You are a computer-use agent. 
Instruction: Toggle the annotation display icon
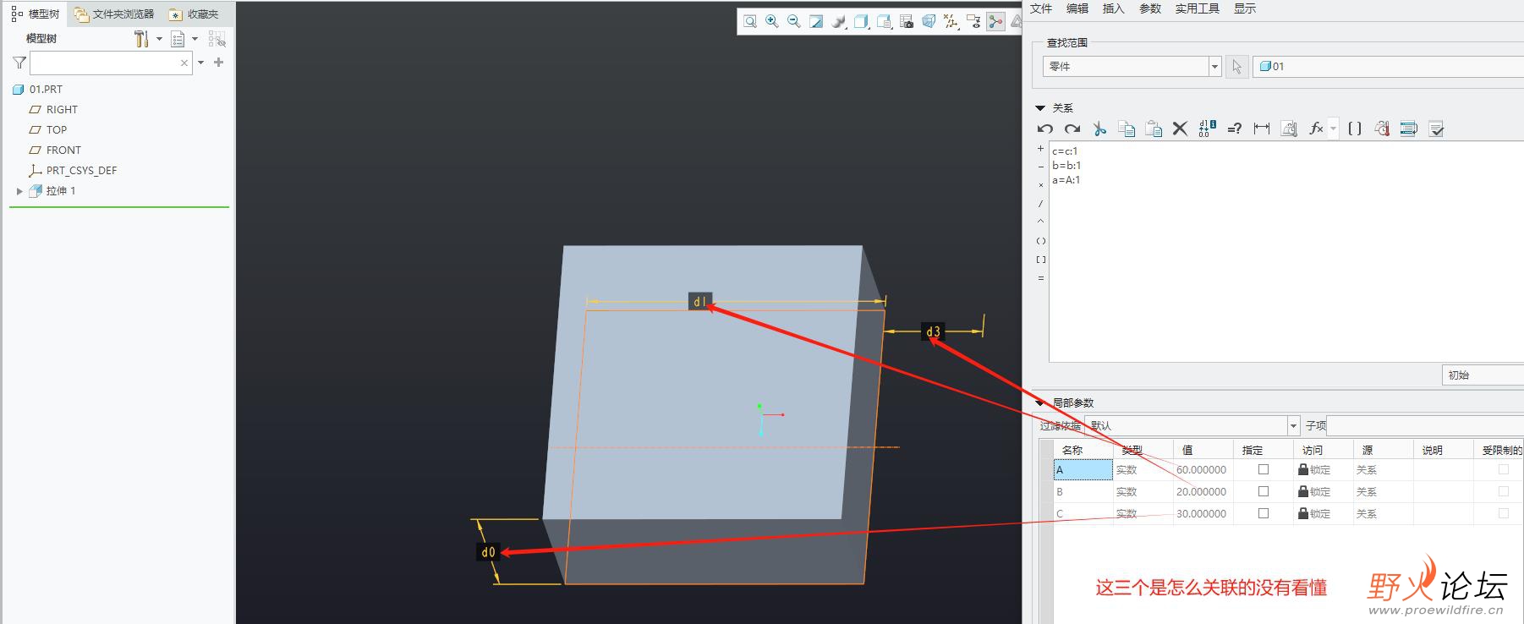(973, 22)
